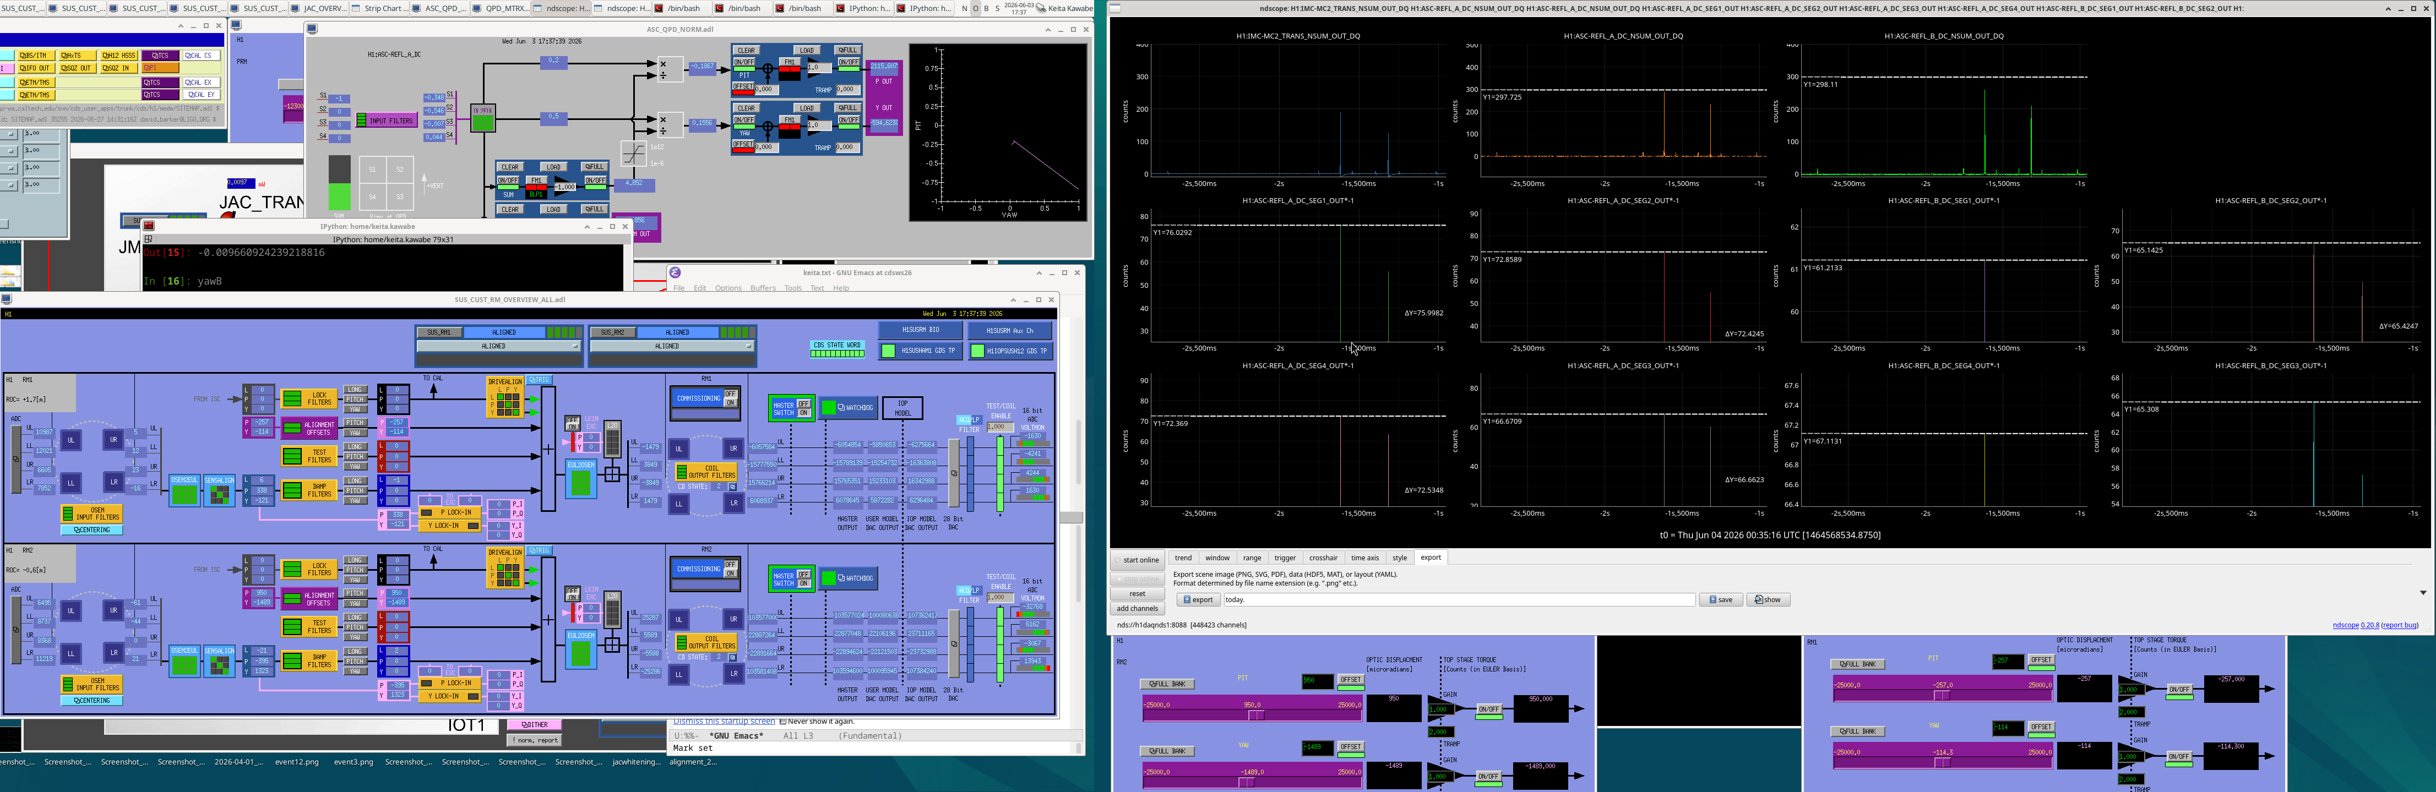Click the show icon button in ndscope export
This screenshot has height=792, width=2436.
click(1768, 599)
